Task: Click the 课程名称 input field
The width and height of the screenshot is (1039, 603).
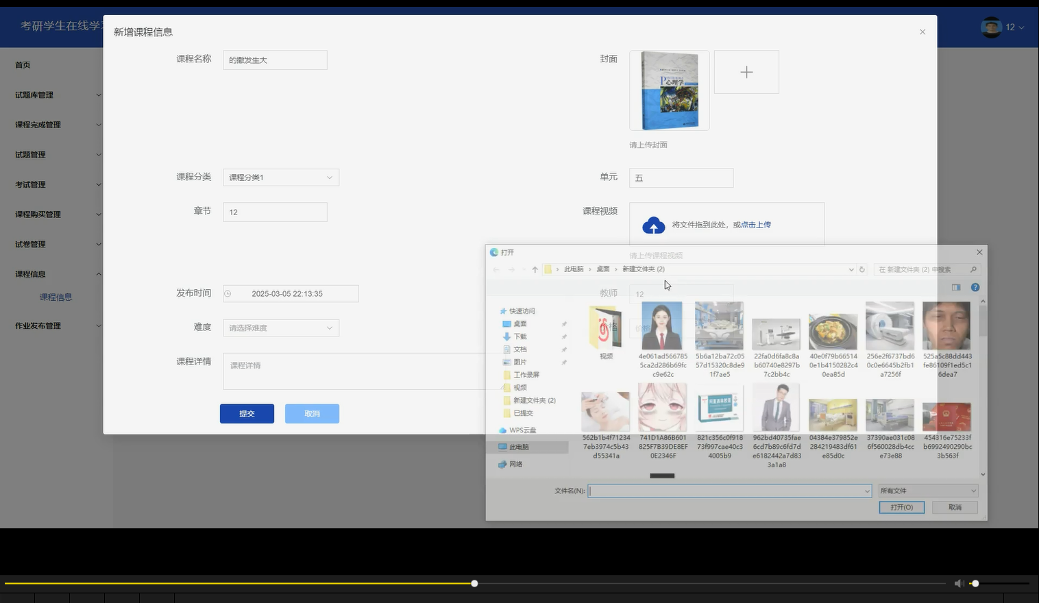Action: tap(275, 60)
